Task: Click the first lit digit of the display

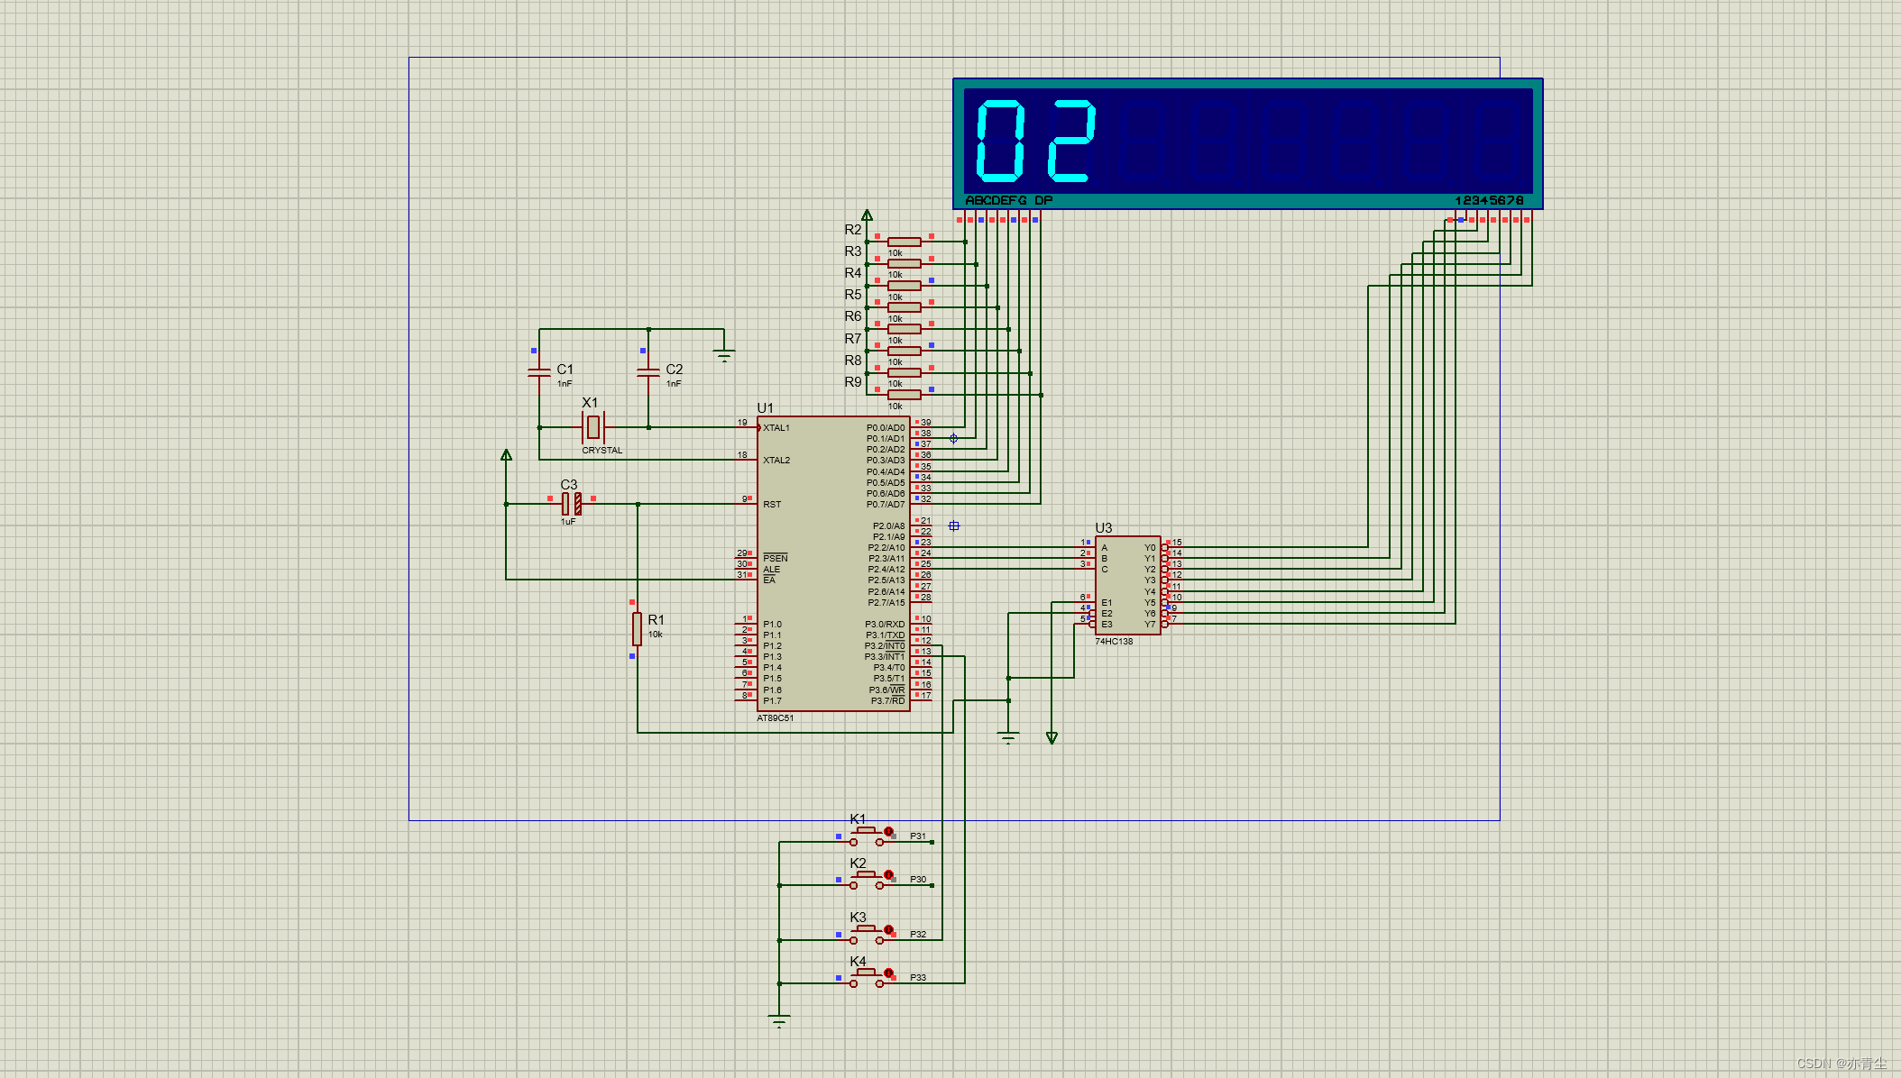Action: pyautogui.click(x=1001, y=142)
